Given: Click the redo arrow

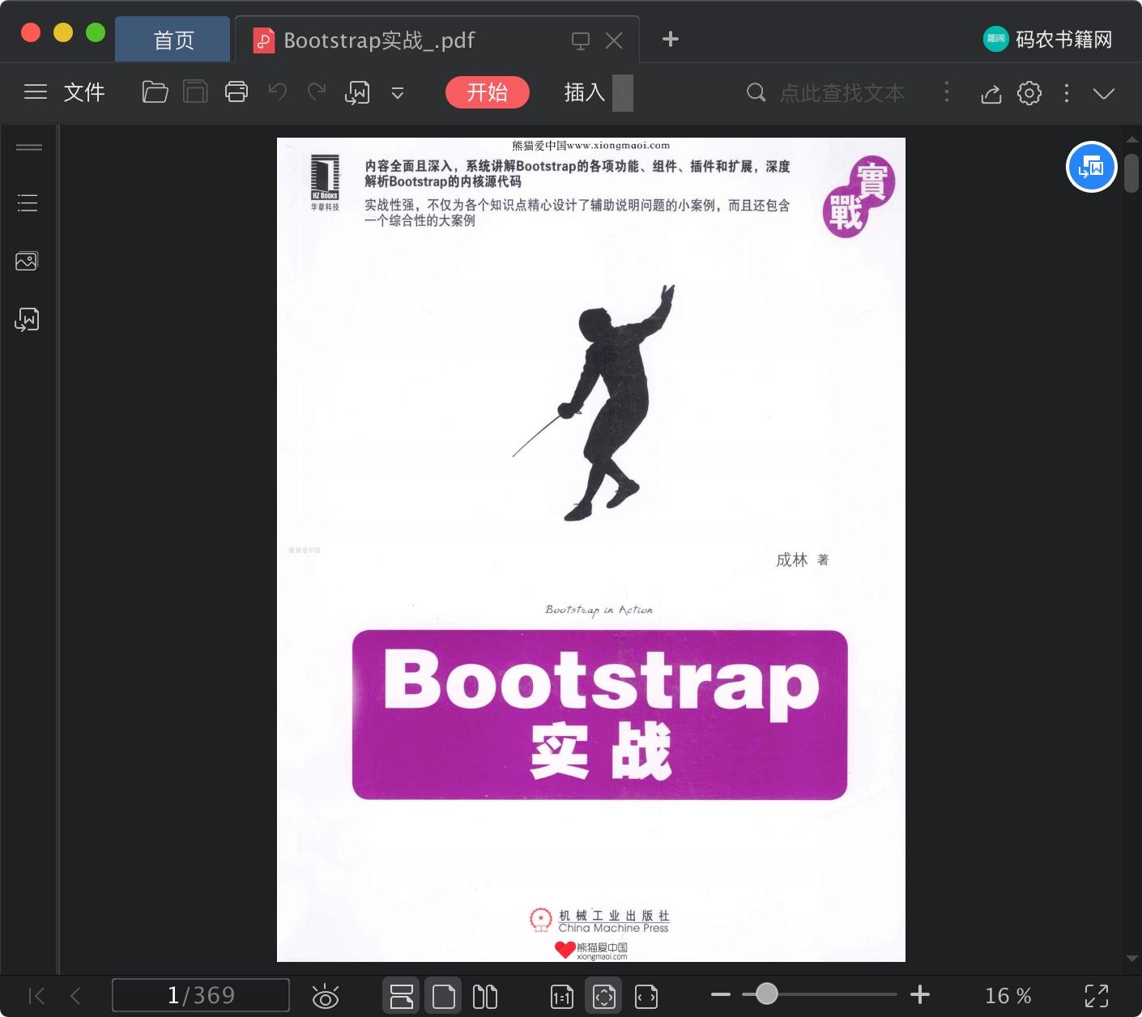Looking at the screenshot, I should click(x=317, y=92).
